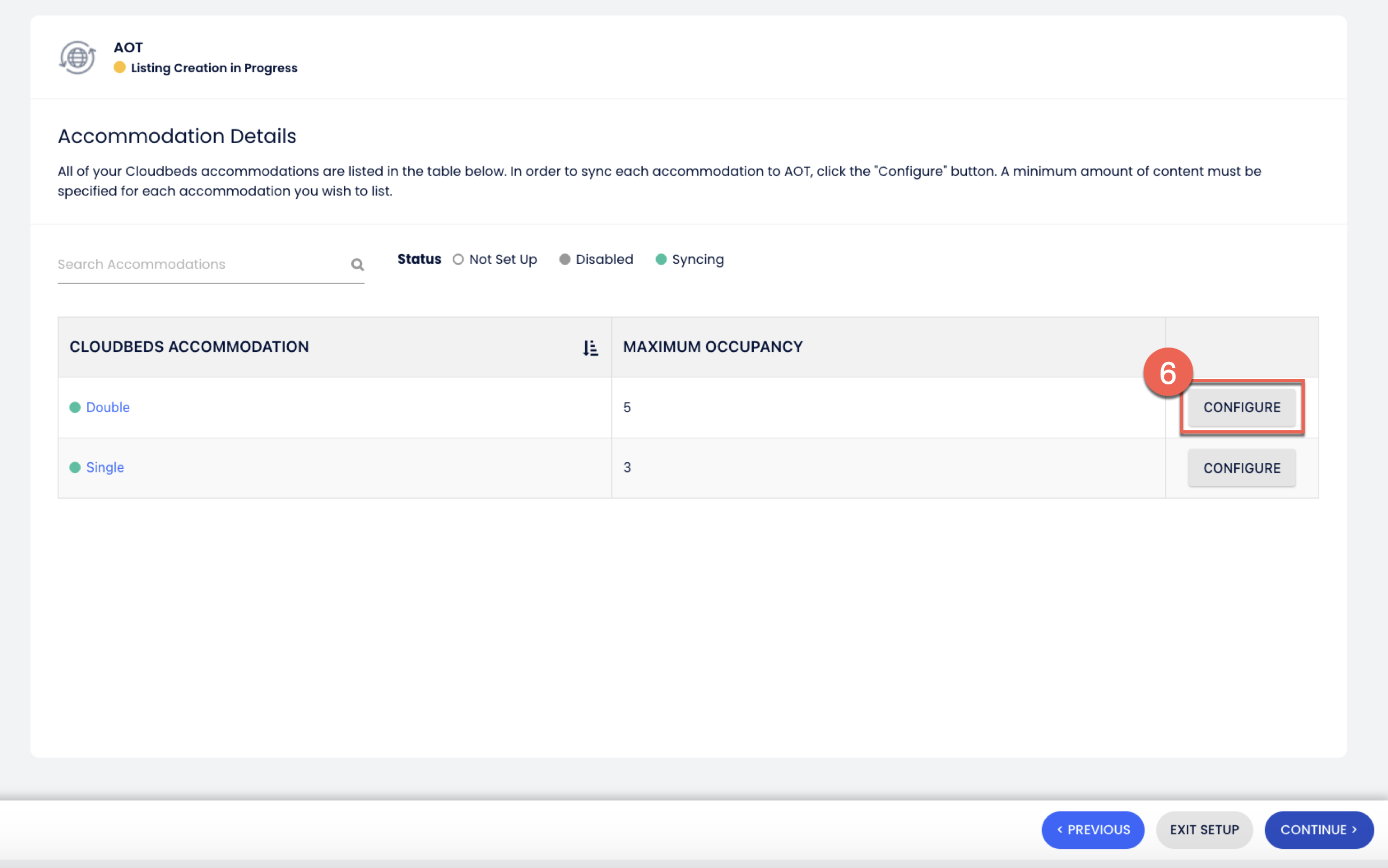Click the Syncing status indicator
The image size is (1388, 868).
coord(661,259)
